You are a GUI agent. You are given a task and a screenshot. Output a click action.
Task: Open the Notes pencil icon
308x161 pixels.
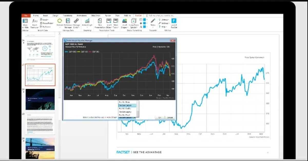(153, 21)
